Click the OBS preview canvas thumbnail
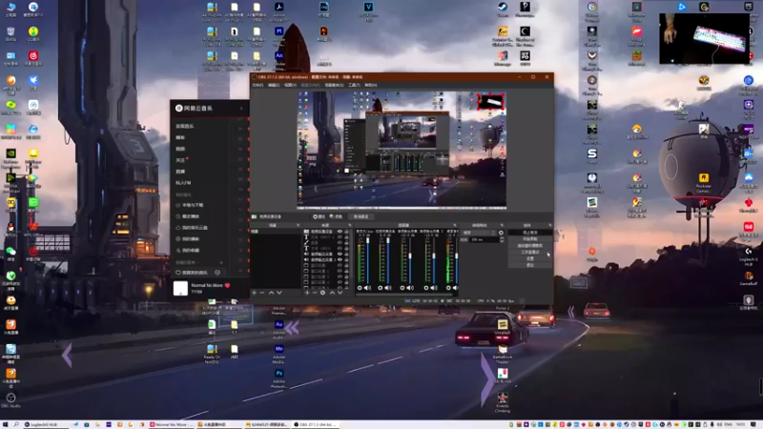This screenshot has height=429, width=763. pos(402,150)
